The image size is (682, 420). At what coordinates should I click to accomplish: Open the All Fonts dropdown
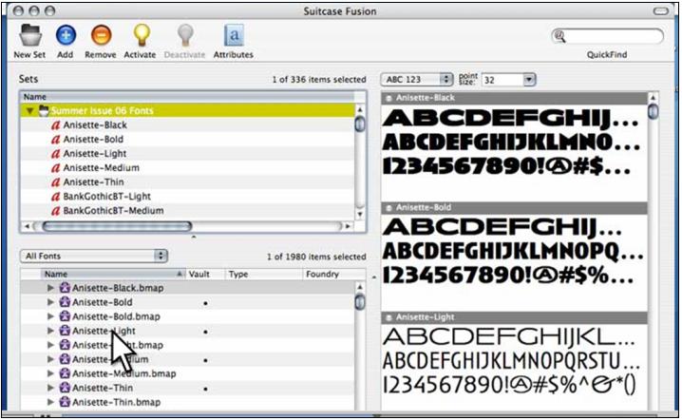(x=94, y=257)
